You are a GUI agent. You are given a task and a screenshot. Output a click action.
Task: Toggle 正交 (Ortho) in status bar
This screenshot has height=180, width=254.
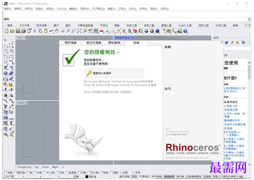point(135,176)
